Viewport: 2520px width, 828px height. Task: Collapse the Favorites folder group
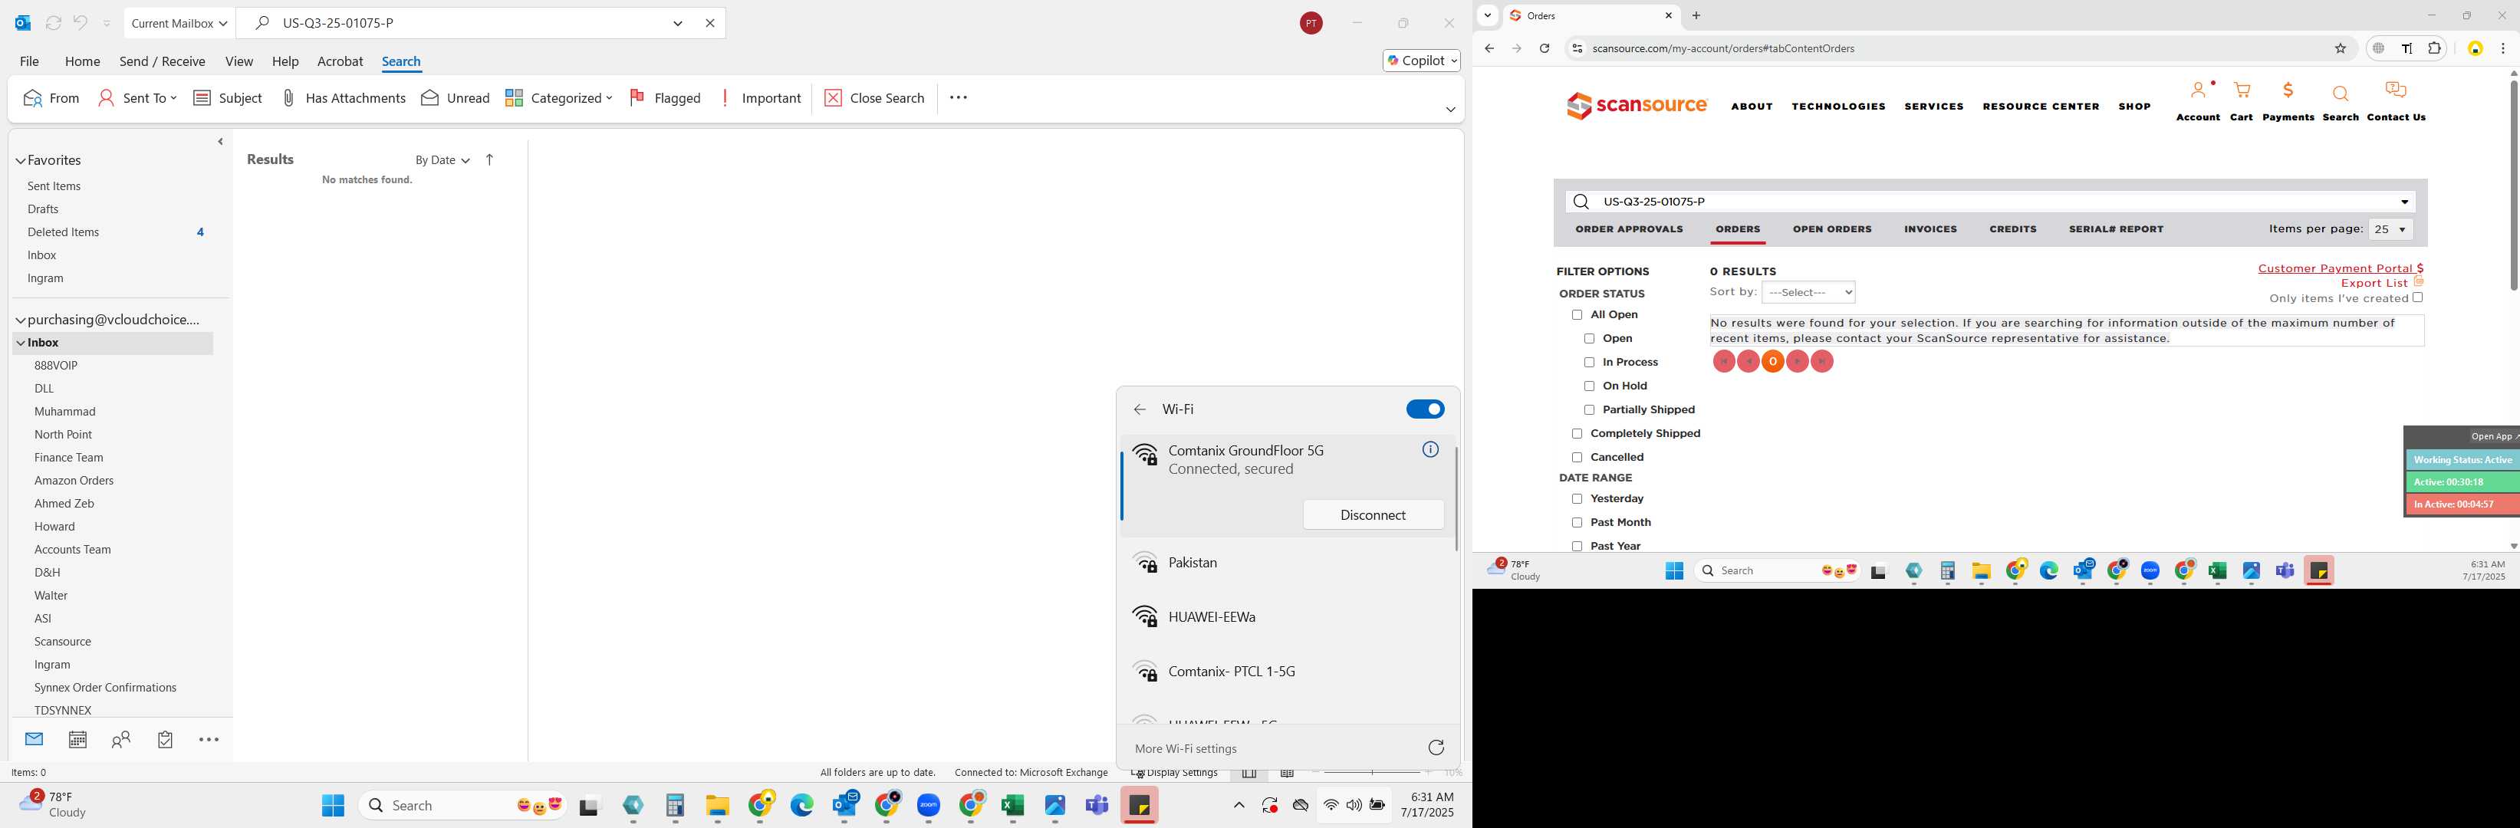tap(21, 160)
